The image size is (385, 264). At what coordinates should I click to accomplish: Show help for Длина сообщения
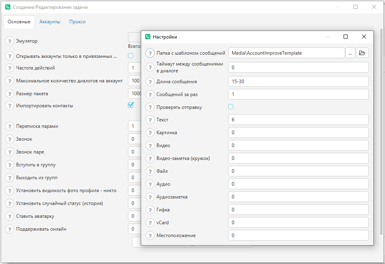[150, 82]
